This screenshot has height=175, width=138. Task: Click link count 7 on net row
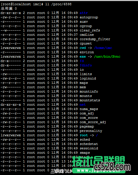pyautogui.click(x=24, y=105)
